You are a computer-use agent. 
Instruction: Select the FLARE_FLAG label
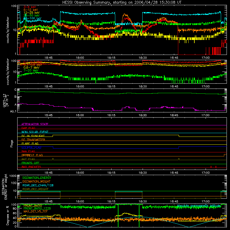click(30, 143)
